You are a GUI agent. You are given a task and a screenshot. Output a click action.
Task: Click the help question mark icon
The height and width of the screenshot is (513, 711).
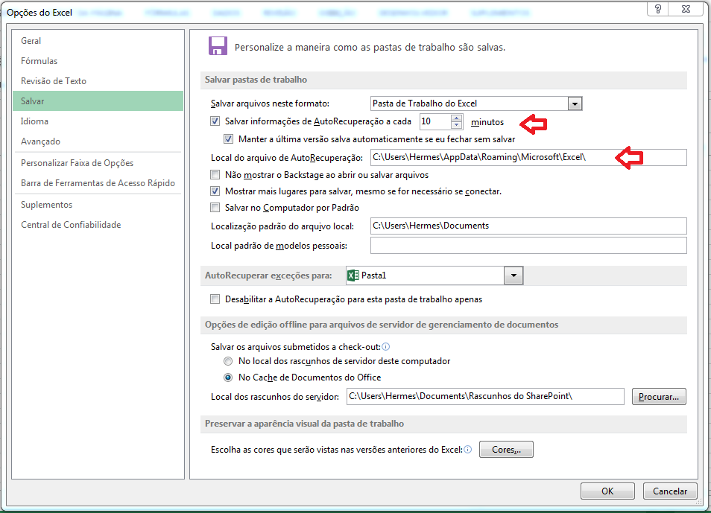[x=657, y=8]
